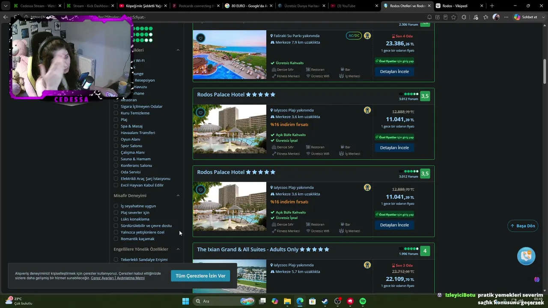
Task: Check the Elektrikli Araç Şarj İstasyonu filter
Action: [116, 179]
